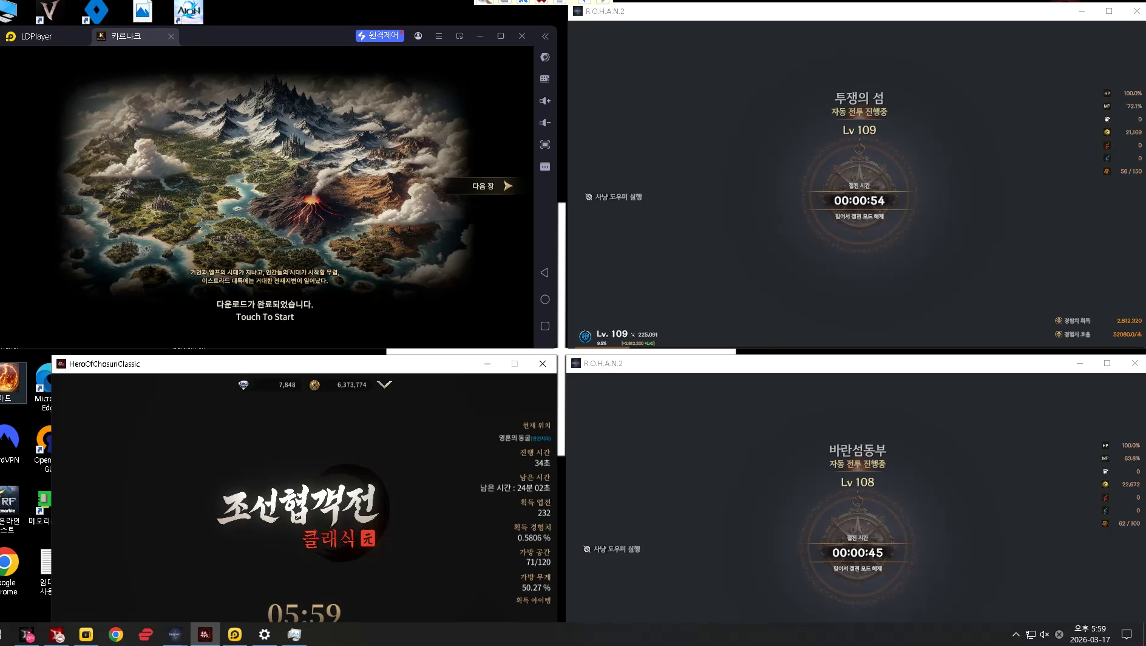Open the red ExpressVPN taskbar icon

point(146,634)
